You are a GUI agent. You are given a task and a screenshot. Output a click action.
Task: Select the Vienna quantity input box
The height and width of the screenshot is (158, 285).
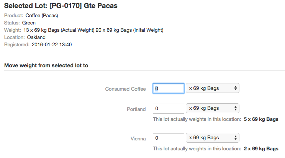click(169, 138)
